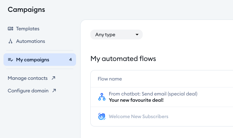Open the Any type filter dropdown
233x138 pixels.
pos(116,34)
